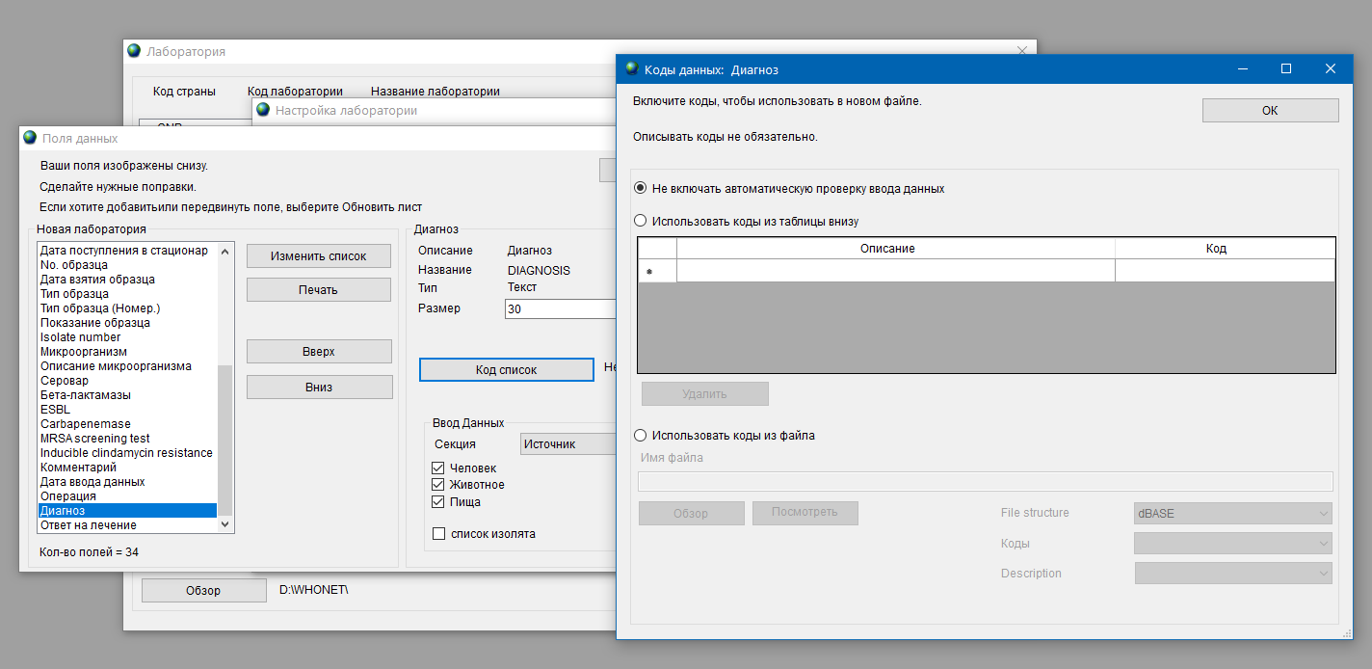Select 'Дата взятия образца' field

pyautogui.click(x=128, y=280)
